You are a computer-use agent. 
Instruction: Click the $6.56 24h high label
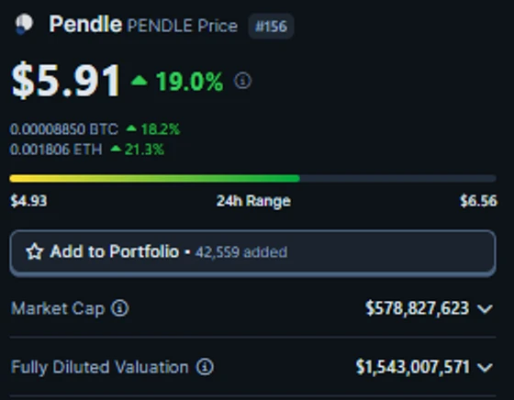pos(478,201)
